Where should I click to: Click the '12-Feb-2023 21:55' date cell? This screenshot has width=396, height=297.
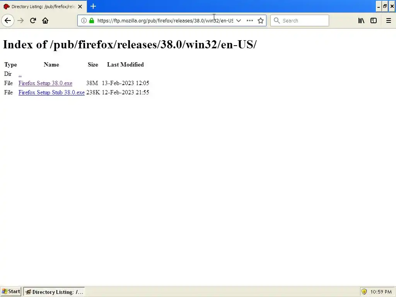coord(126,92)
